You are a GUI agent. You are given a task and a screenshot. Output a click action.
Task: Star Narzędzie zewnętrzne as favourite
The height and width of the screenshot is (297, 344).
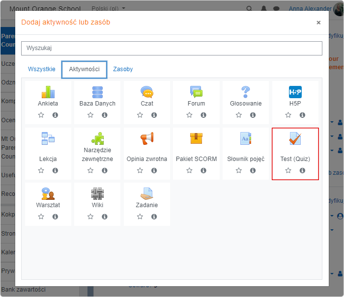[90, 170]
